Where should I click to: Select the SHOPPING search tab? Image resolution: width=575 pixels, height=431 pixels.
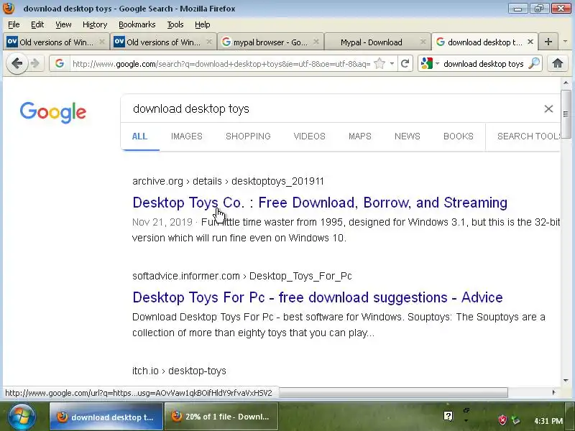[248, 136]
